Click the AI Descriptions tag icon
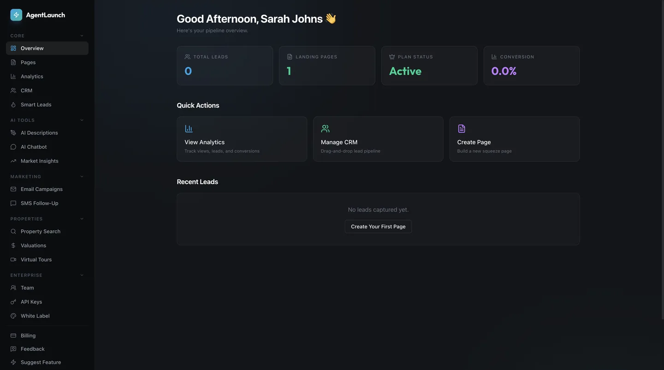Image resolution: width=664 pixels, height=370 pixels. [x=13, y=133]
